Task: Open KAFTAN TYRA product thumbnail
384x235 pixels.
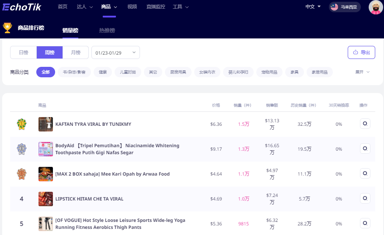Action: click(x=45, y=124)
